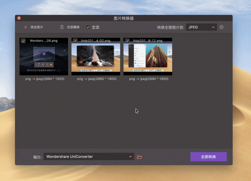Screen dimensions: 251x181
Task: Click the Xnip201...4-02.png filename label
Action: click(x=96, y=41)
